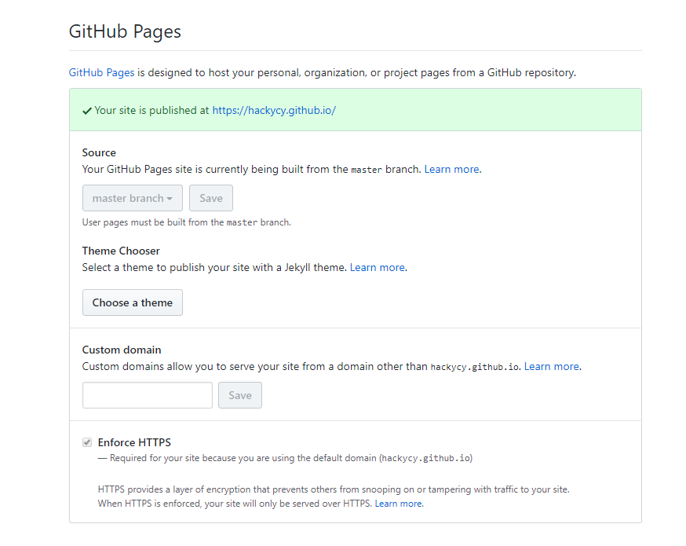Click the Theme Chooser section heading
The height and width of the screenshot is (546, 686).
[x=121, y=251]
